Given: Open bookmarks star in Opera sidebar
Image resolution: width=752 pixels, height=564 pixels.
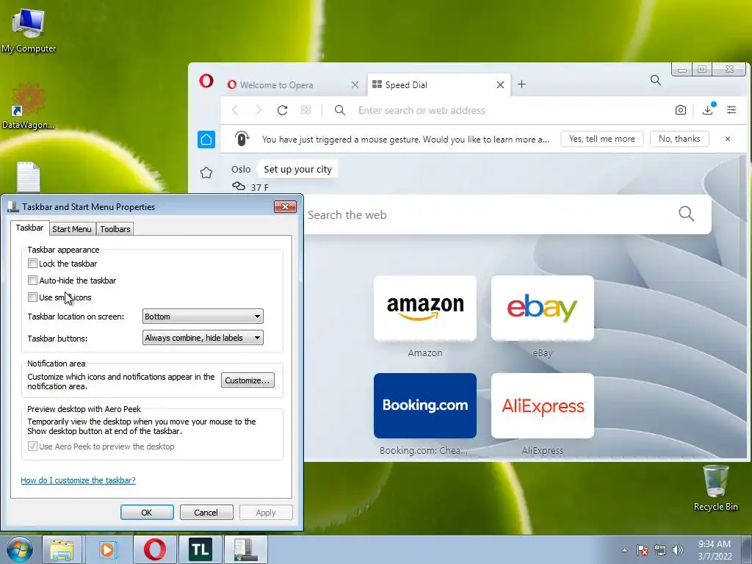Looking at the screenshot, I should (x=206, y=173).
